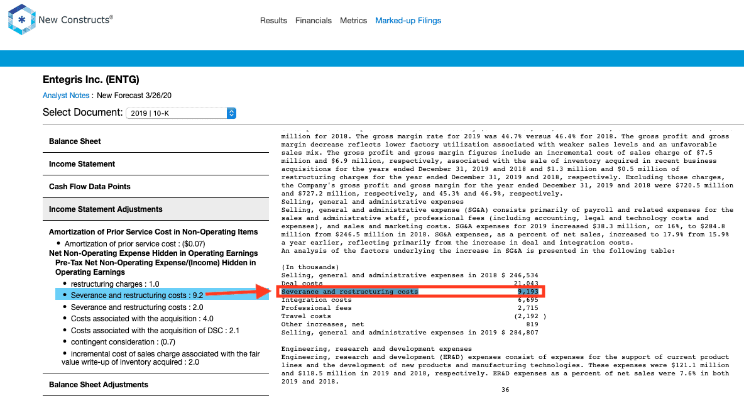The height and width of the screenshot is (403, 744).
Task: Collapse the Income Statement Adjustments section
Action: tap(156, 209)
